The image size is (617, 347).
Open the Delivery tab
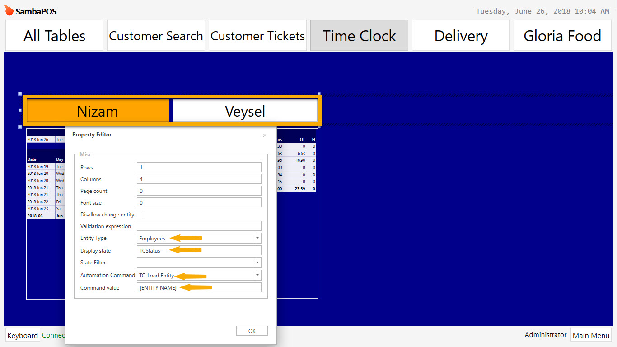tap(461, 35)
